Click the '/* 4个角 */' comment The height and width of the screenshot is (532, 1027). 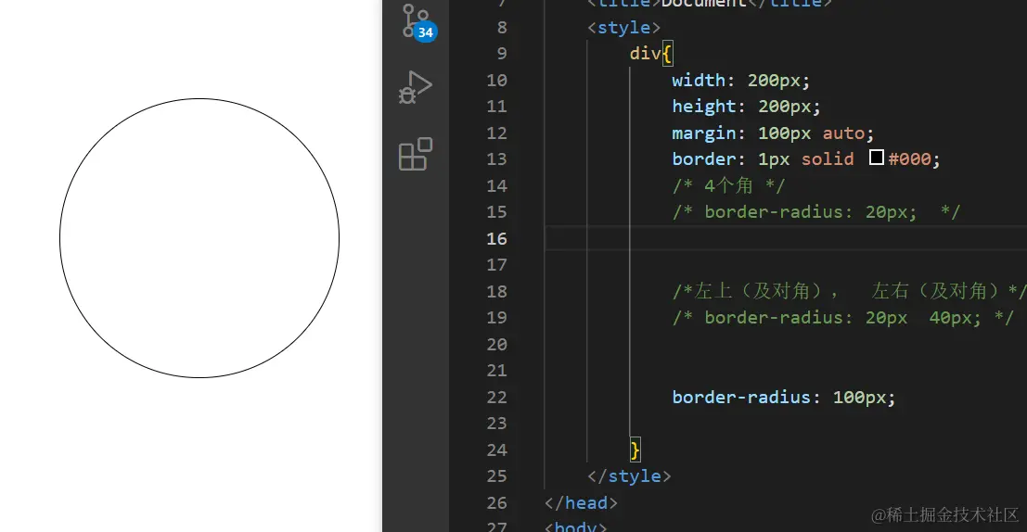(x=728, y=186)
